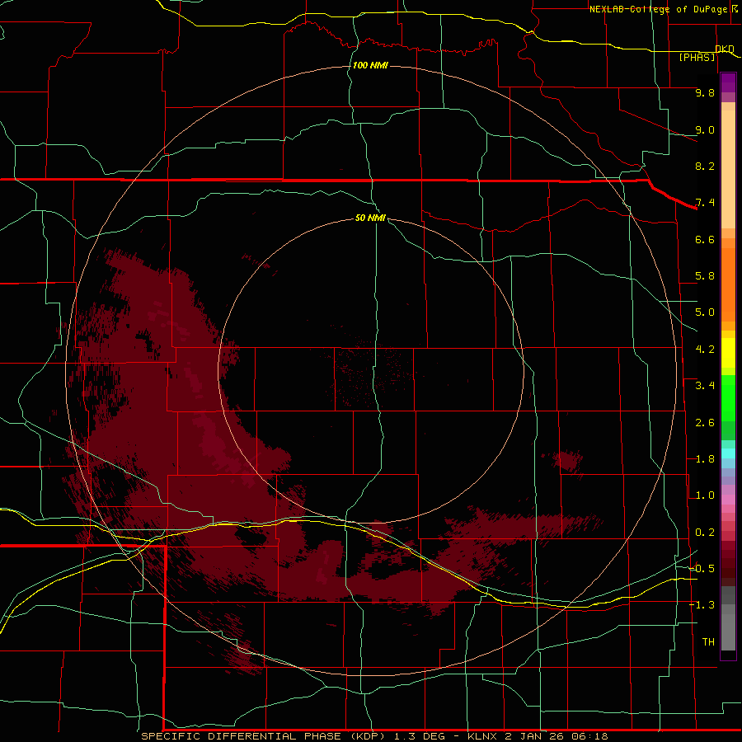This screenshot has width=742, height=742.
Task: Click the 9.8 value on the color scale
Action: [x=705, y=92]
